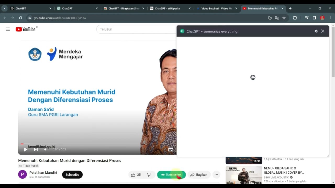Open the Chrome extensions puzzle icon
The height and width of the screenshot is (188, 335).
(x=295, y=18)
